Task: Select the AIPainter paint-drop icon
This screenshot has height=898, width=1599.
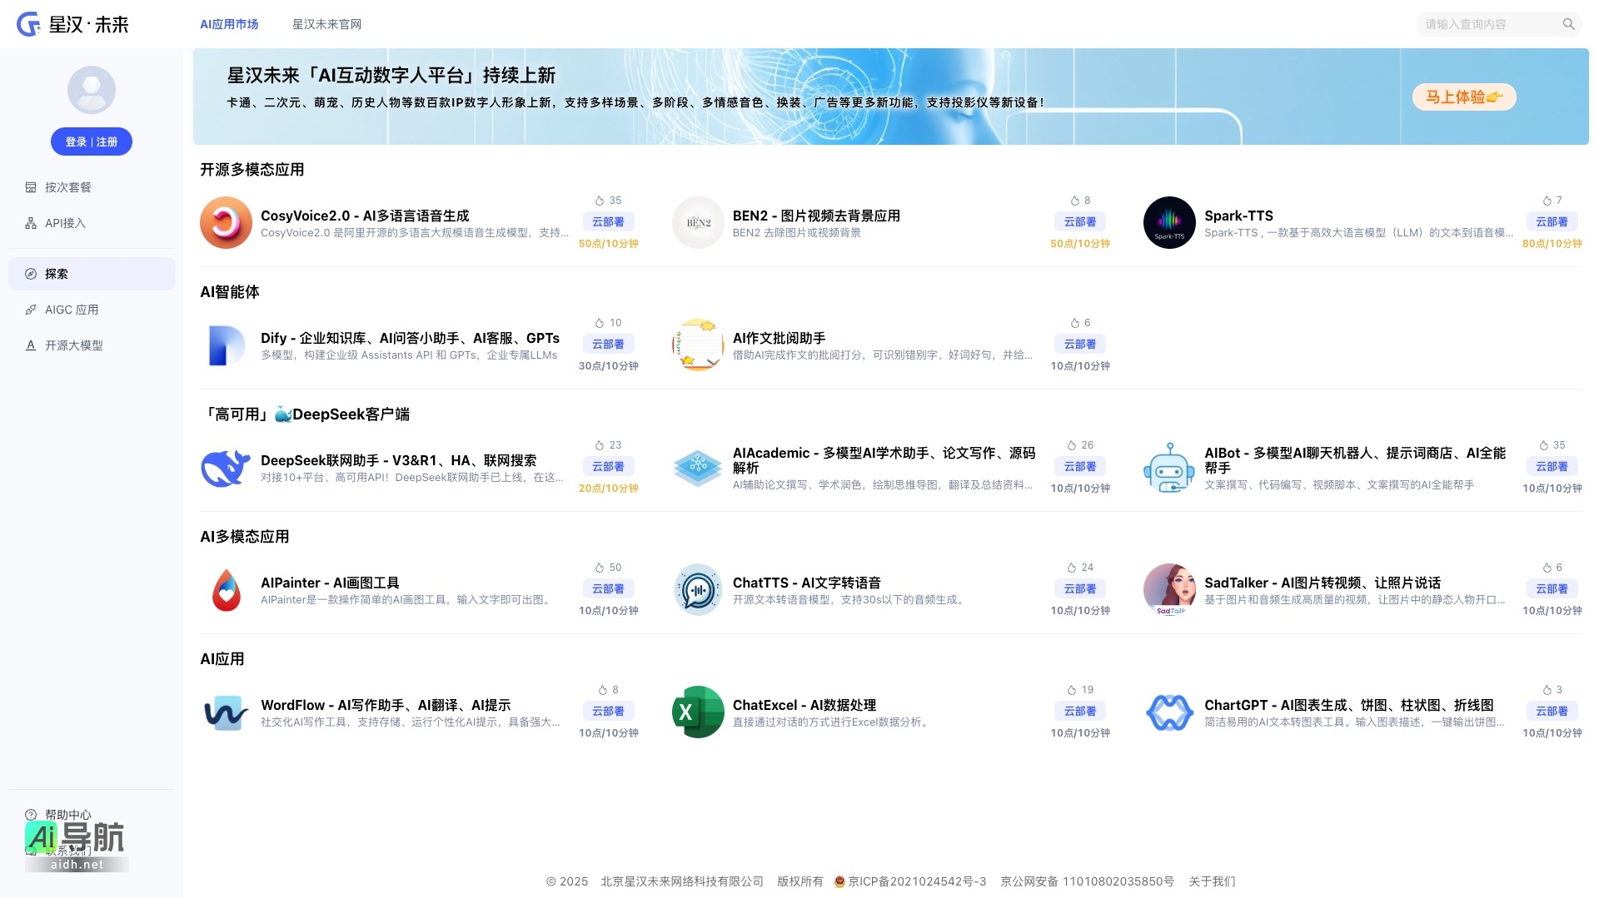Action: (x=226, y=589)
